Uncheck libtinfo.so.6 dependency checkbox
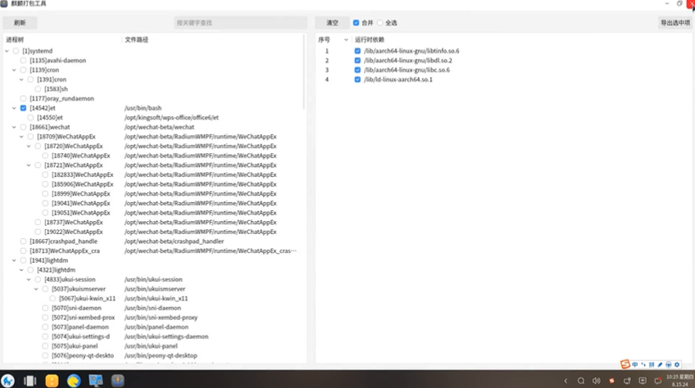This screenshot has width=695, height=388. pyautogui.click(x=357, y=51)
